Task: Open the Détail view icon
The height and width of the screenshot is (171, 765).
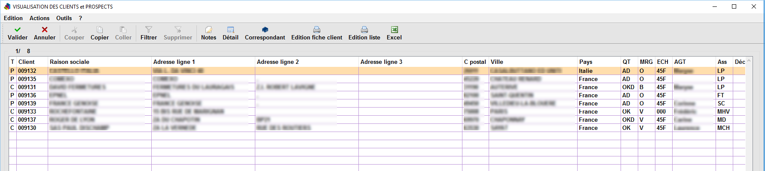Action: pyautogui.click(x=230, y=30)
